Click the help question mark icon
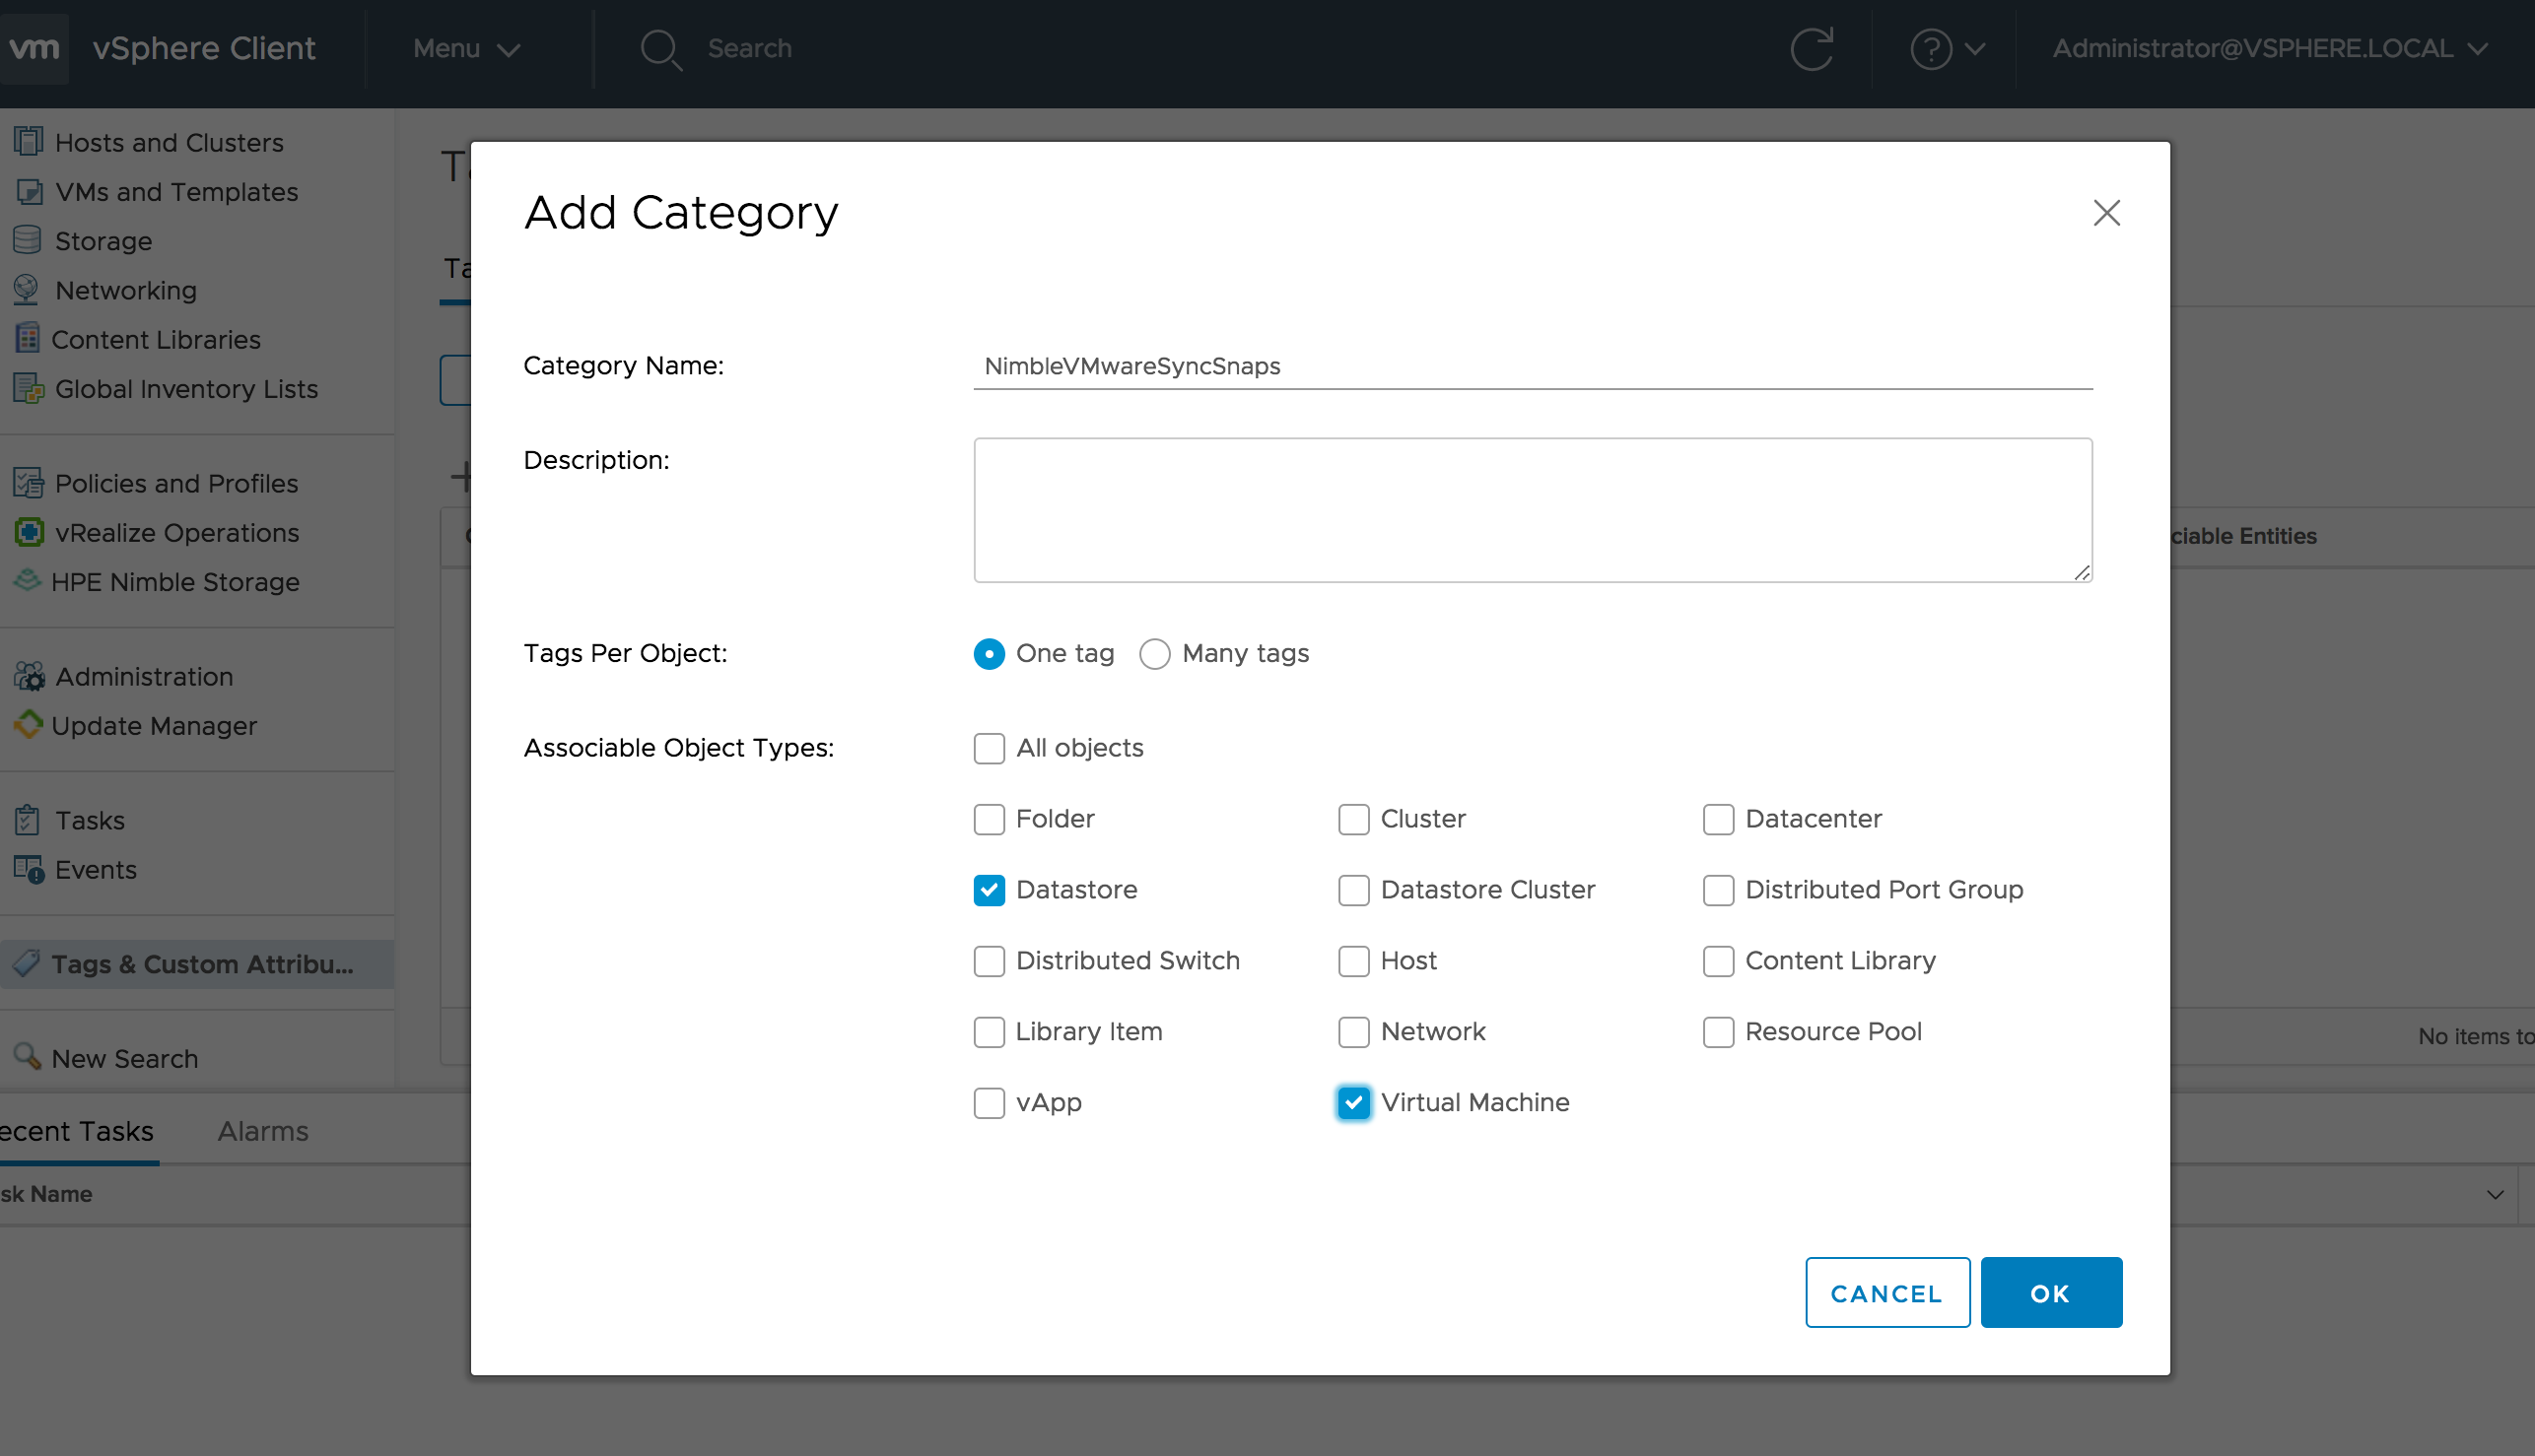This screenshot has width=2535, height=1456. pyautogui.click(x=1931, y=48)
